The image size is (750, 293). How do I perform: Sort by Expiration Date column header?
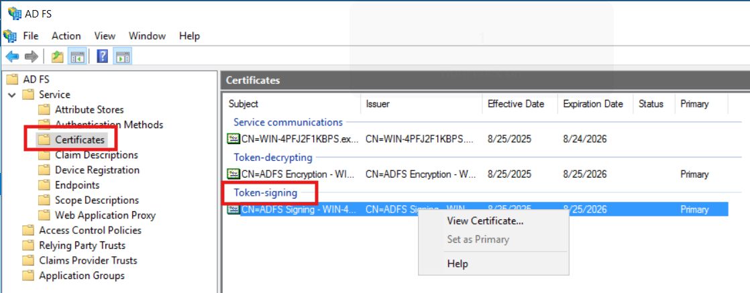[x=592, y=104]
